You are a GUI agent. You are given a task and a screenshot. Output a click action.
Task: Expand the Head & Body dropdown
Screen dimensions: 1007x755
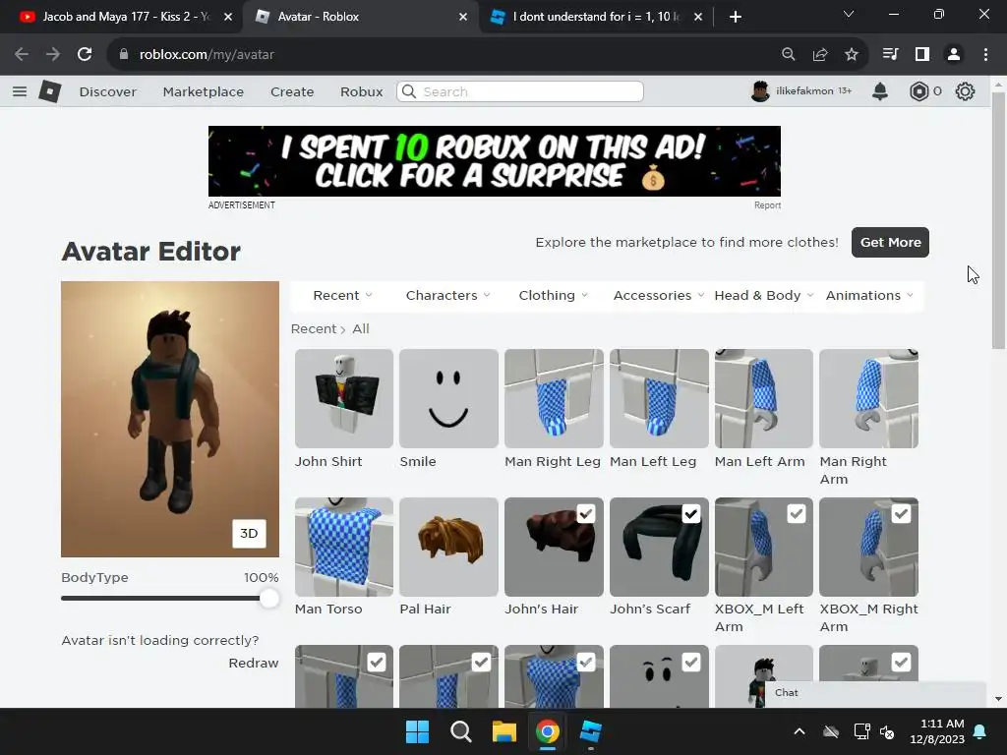coord(763,295)
